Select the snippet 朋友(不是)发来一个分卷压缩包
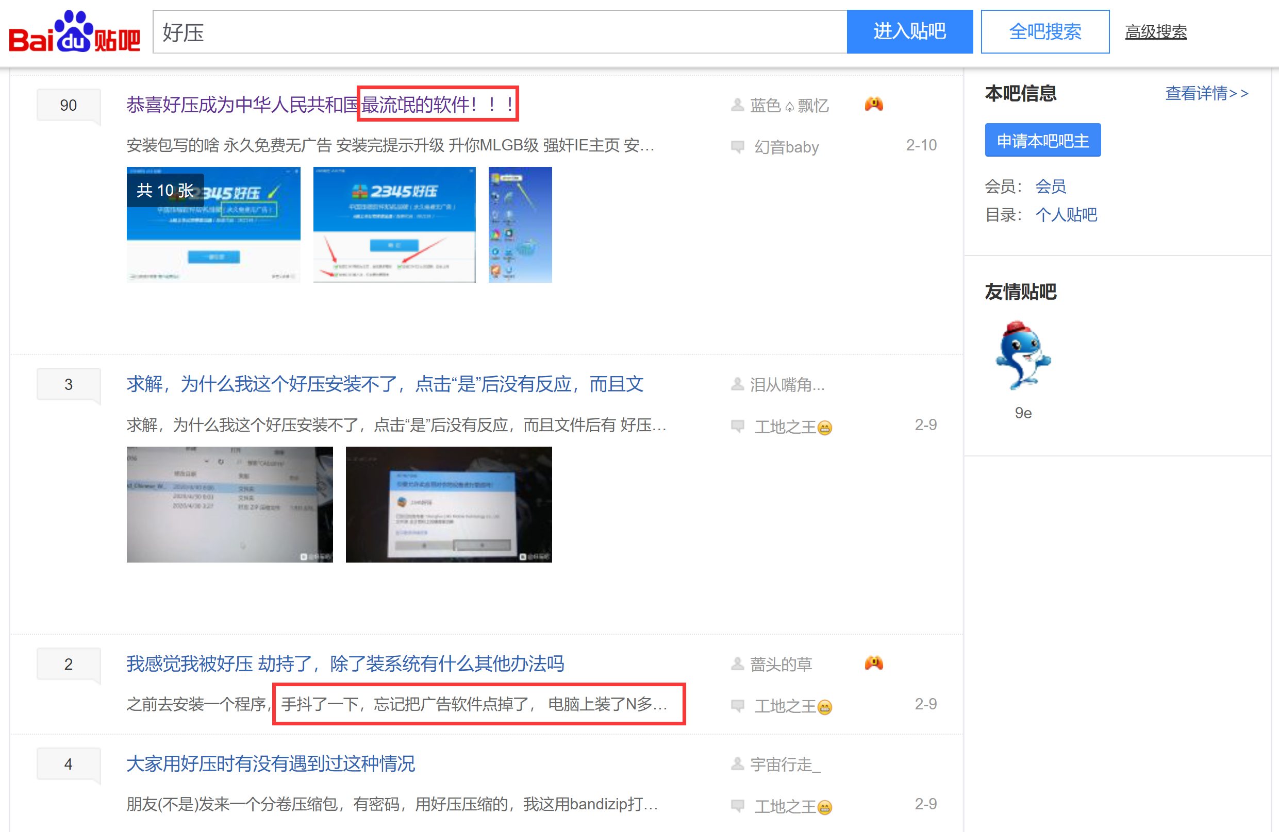This screenshot has height=832, width=1279. coord(392,804)
